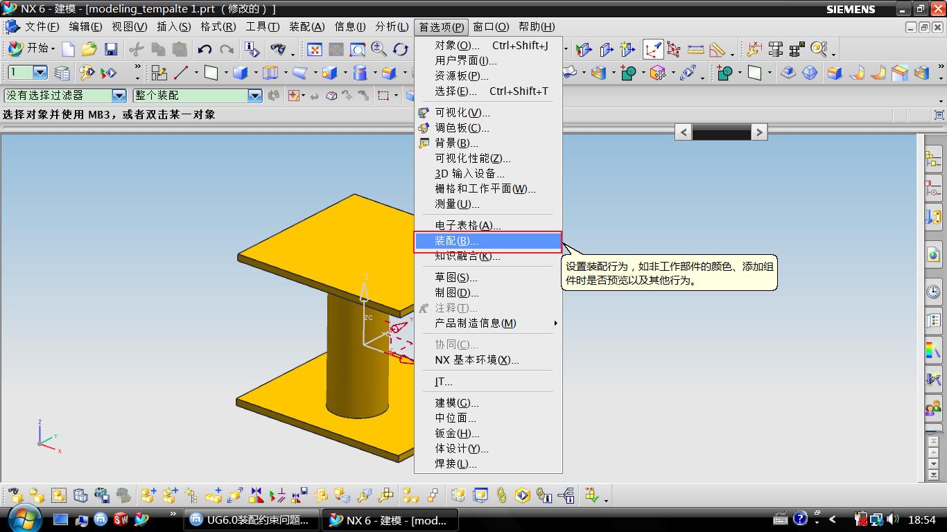Expand hidden taskbar quick launch chevron
Viewport: 947px width, 532px height.
pyautogui.click(x=173, y=514)
